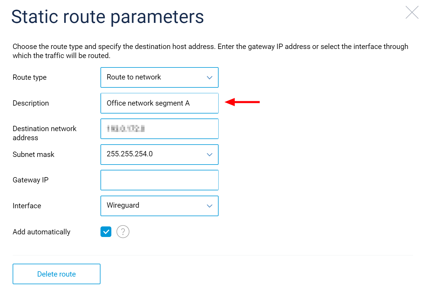Viewport: 426px width, 293px height.
Task: Click the dialog close cross at top right
Action: click(x=412, y=13)
